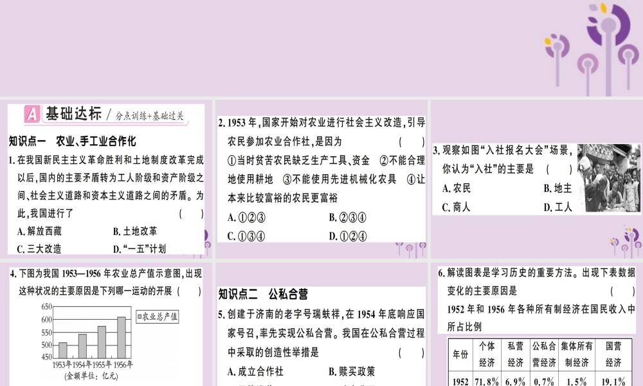Choose question 2 option B. ②③④
Image resolution: width=643 pixels, height=386 pixels.
tap(348, 217)
